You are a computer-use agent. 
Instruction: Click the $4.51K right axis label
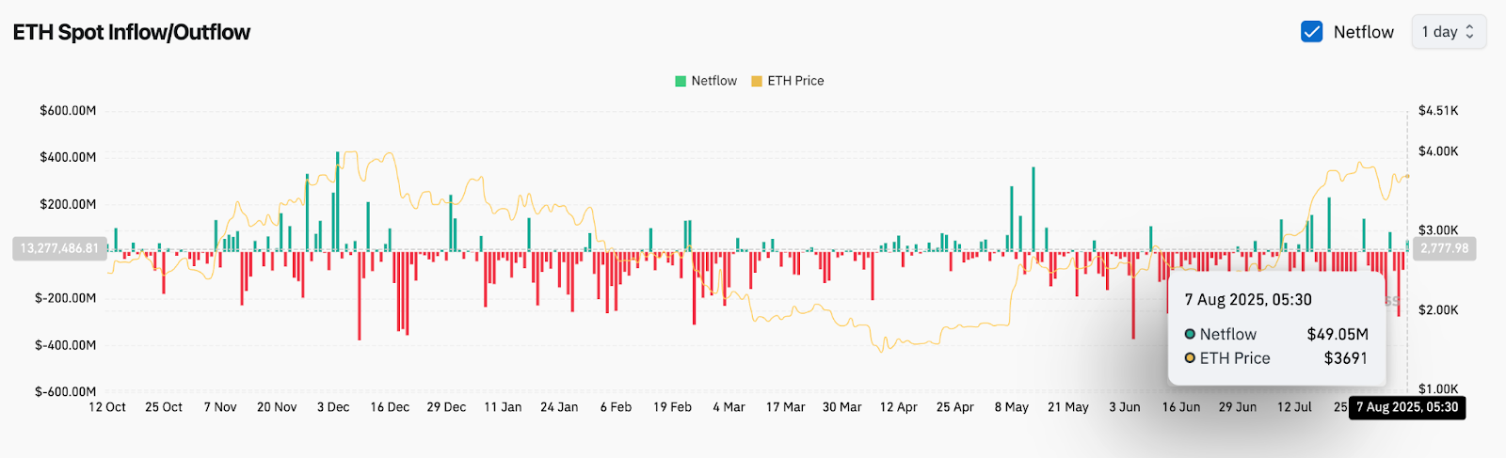[1437, 111]
